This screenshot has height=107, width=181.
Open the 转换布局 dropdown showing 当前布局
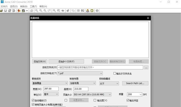(83, 83)
